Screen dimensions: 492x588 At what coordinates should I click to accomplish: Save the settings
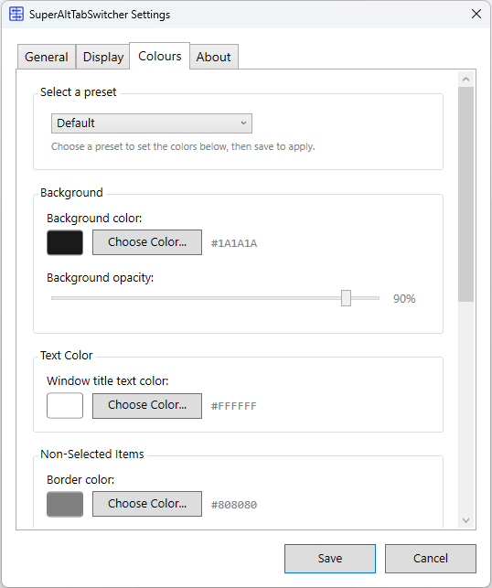point(330,559)
